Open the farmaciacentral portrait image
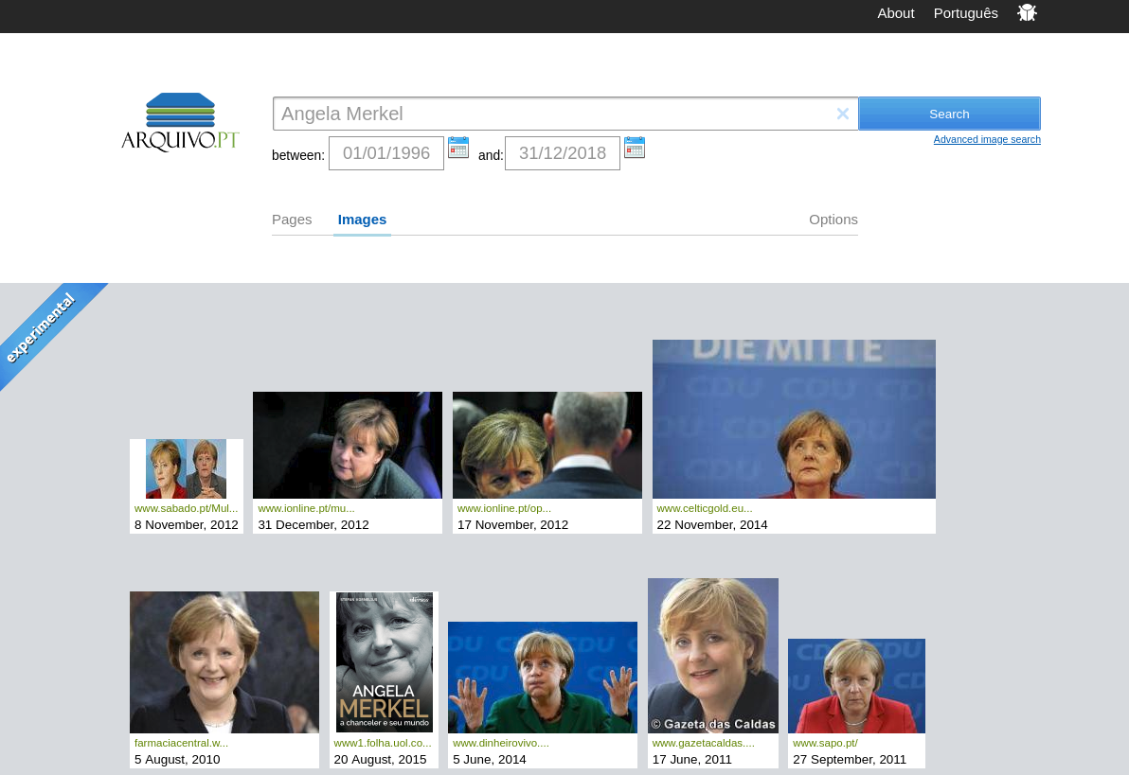This screenshot has width=1129, height=775. (x=224, y=662)
